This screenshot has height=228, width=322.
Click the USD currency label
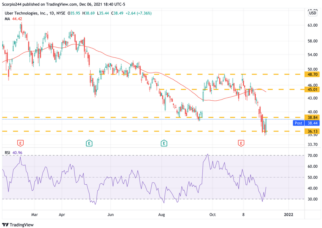coord(312,13)
